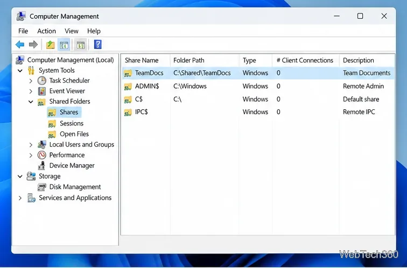Toggle the Show/Hide Console Tree icon
Screen dimensions: 407x268
pos(64,45)
